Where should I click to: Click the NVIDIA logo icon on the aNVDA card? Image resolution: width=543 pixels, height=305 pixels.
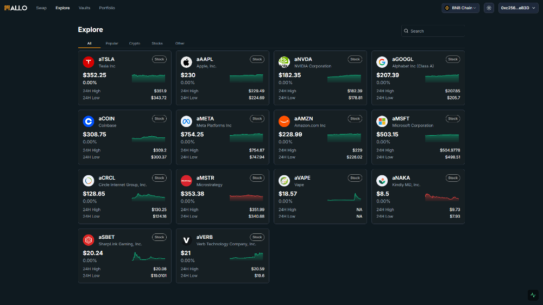[x=285, y=62]
